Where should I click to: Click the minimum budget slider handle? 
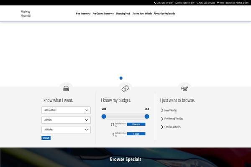tap(104, 116)
